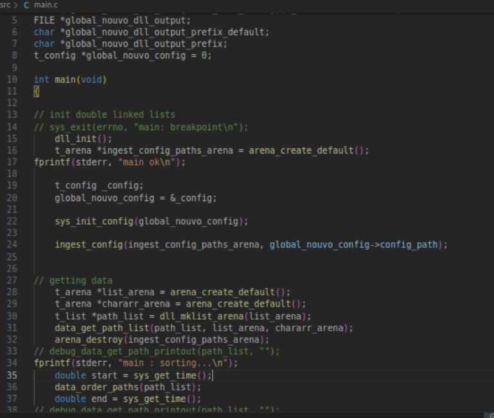Click 'dll_mklist_arena(list_arena)' call
The image size is (494, 418).
click(233, 317)
